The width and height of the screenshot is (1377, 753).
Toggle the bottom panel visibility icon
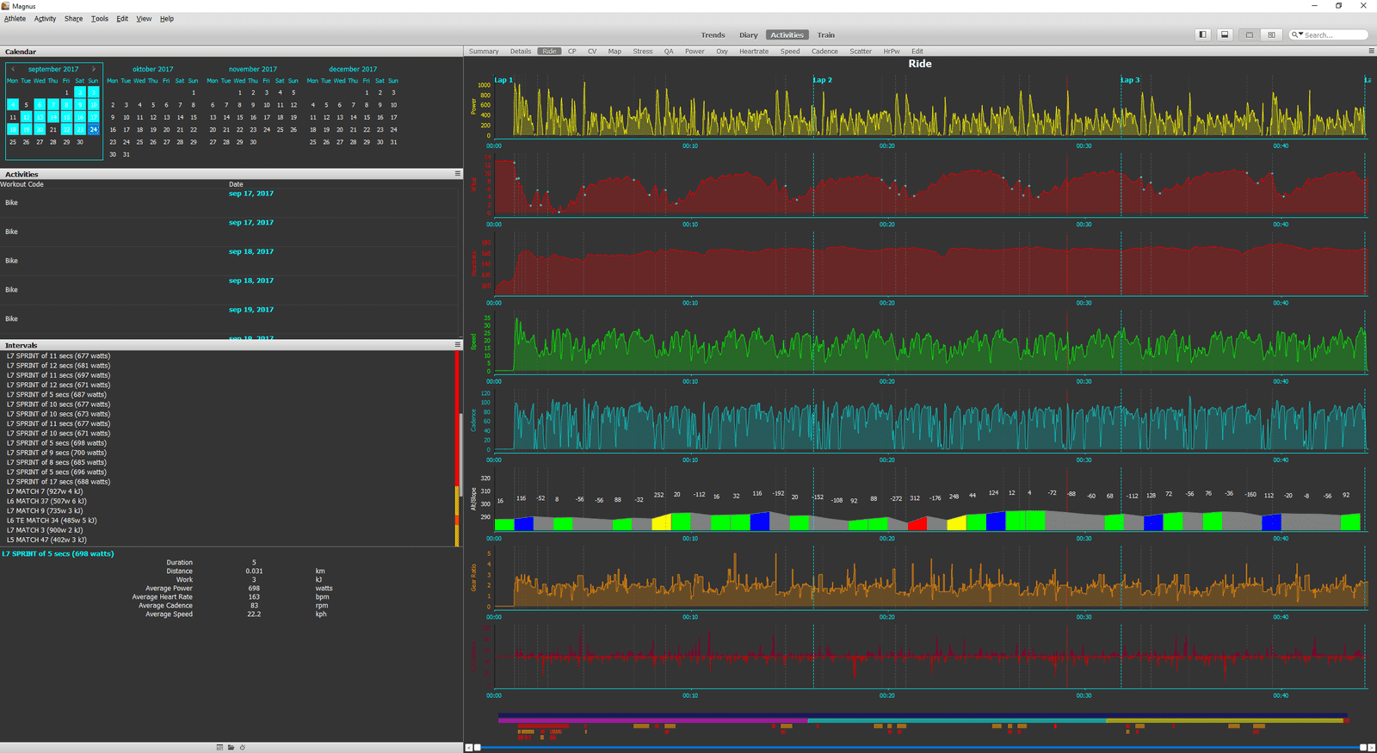coord(1225,34)
